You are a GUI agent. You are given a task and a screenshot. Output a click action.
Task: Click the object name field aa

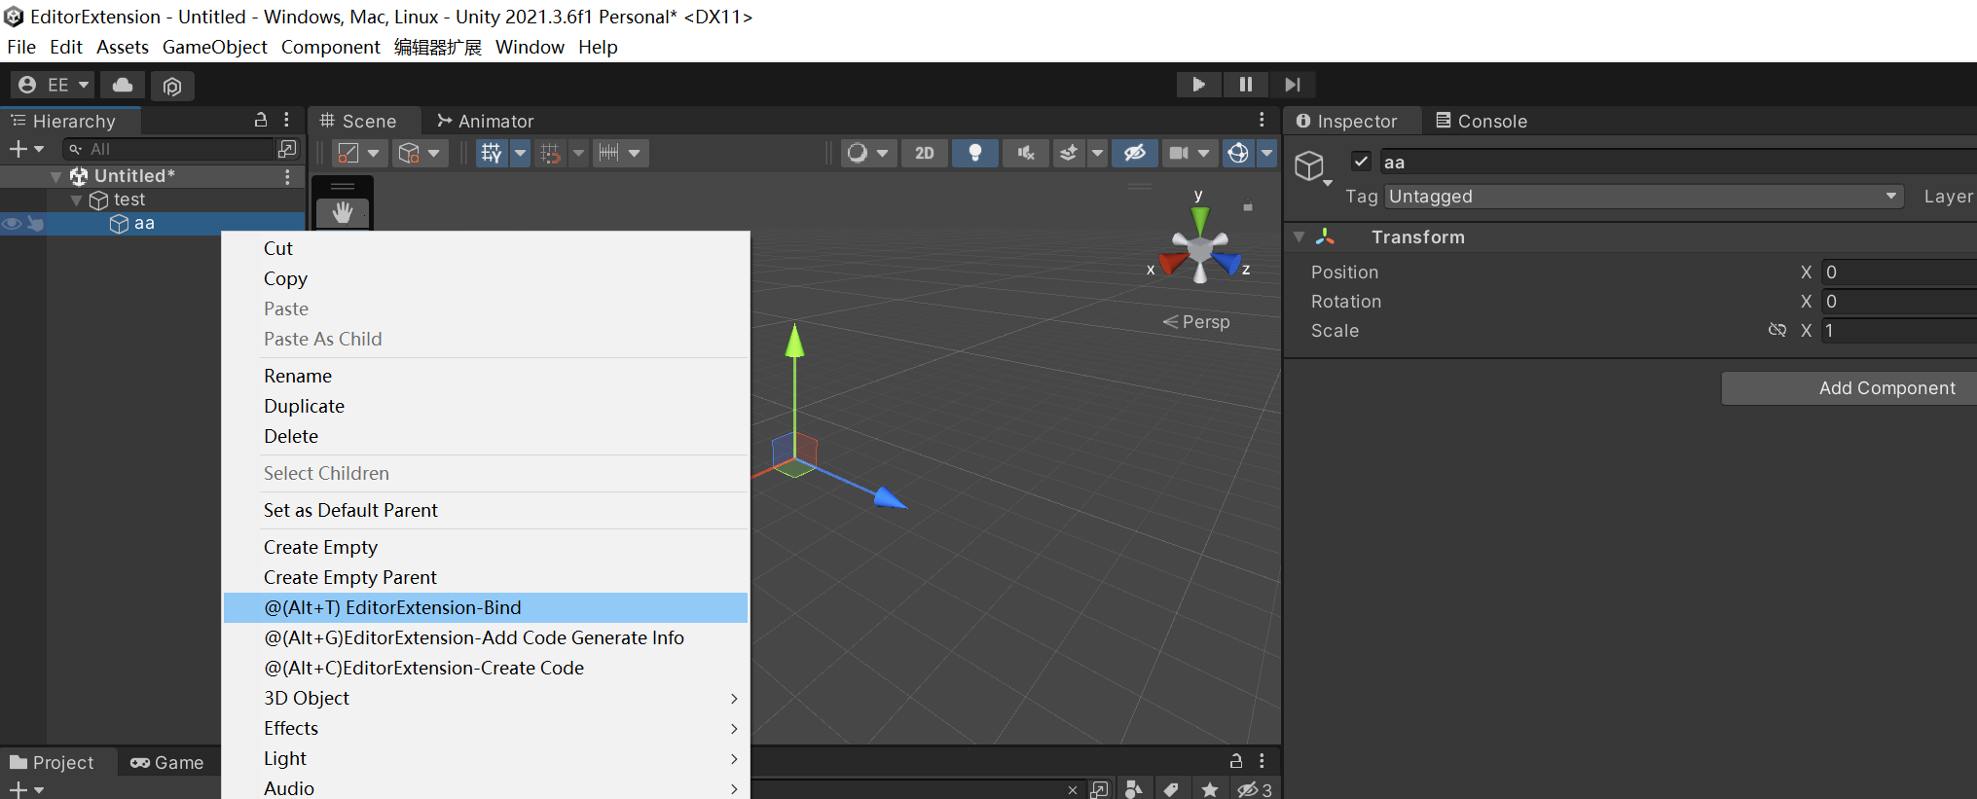(1679, 163)
